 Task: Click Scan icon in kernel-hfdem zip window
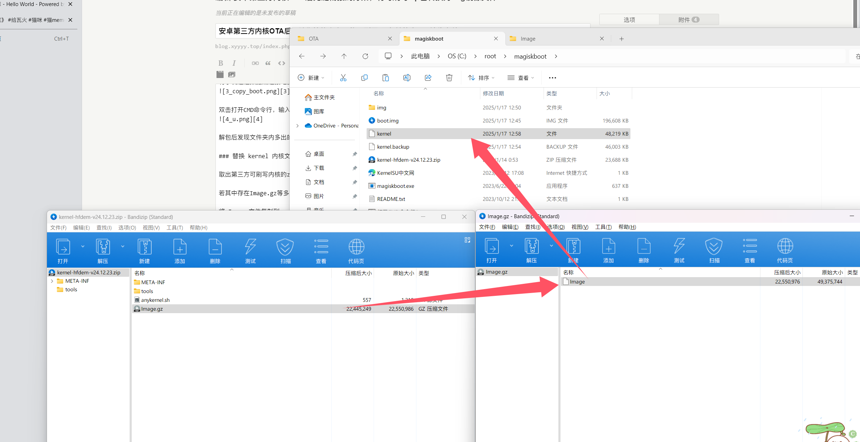point(285,247)
